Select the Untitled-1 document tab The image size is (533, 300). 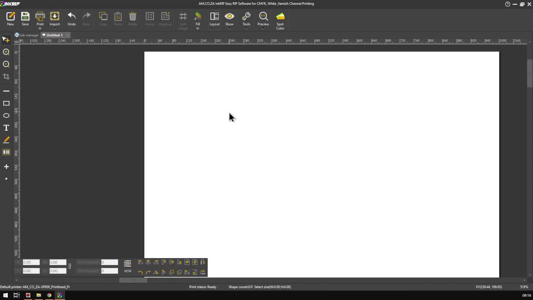pyautogui.click(x=54, y=35)
